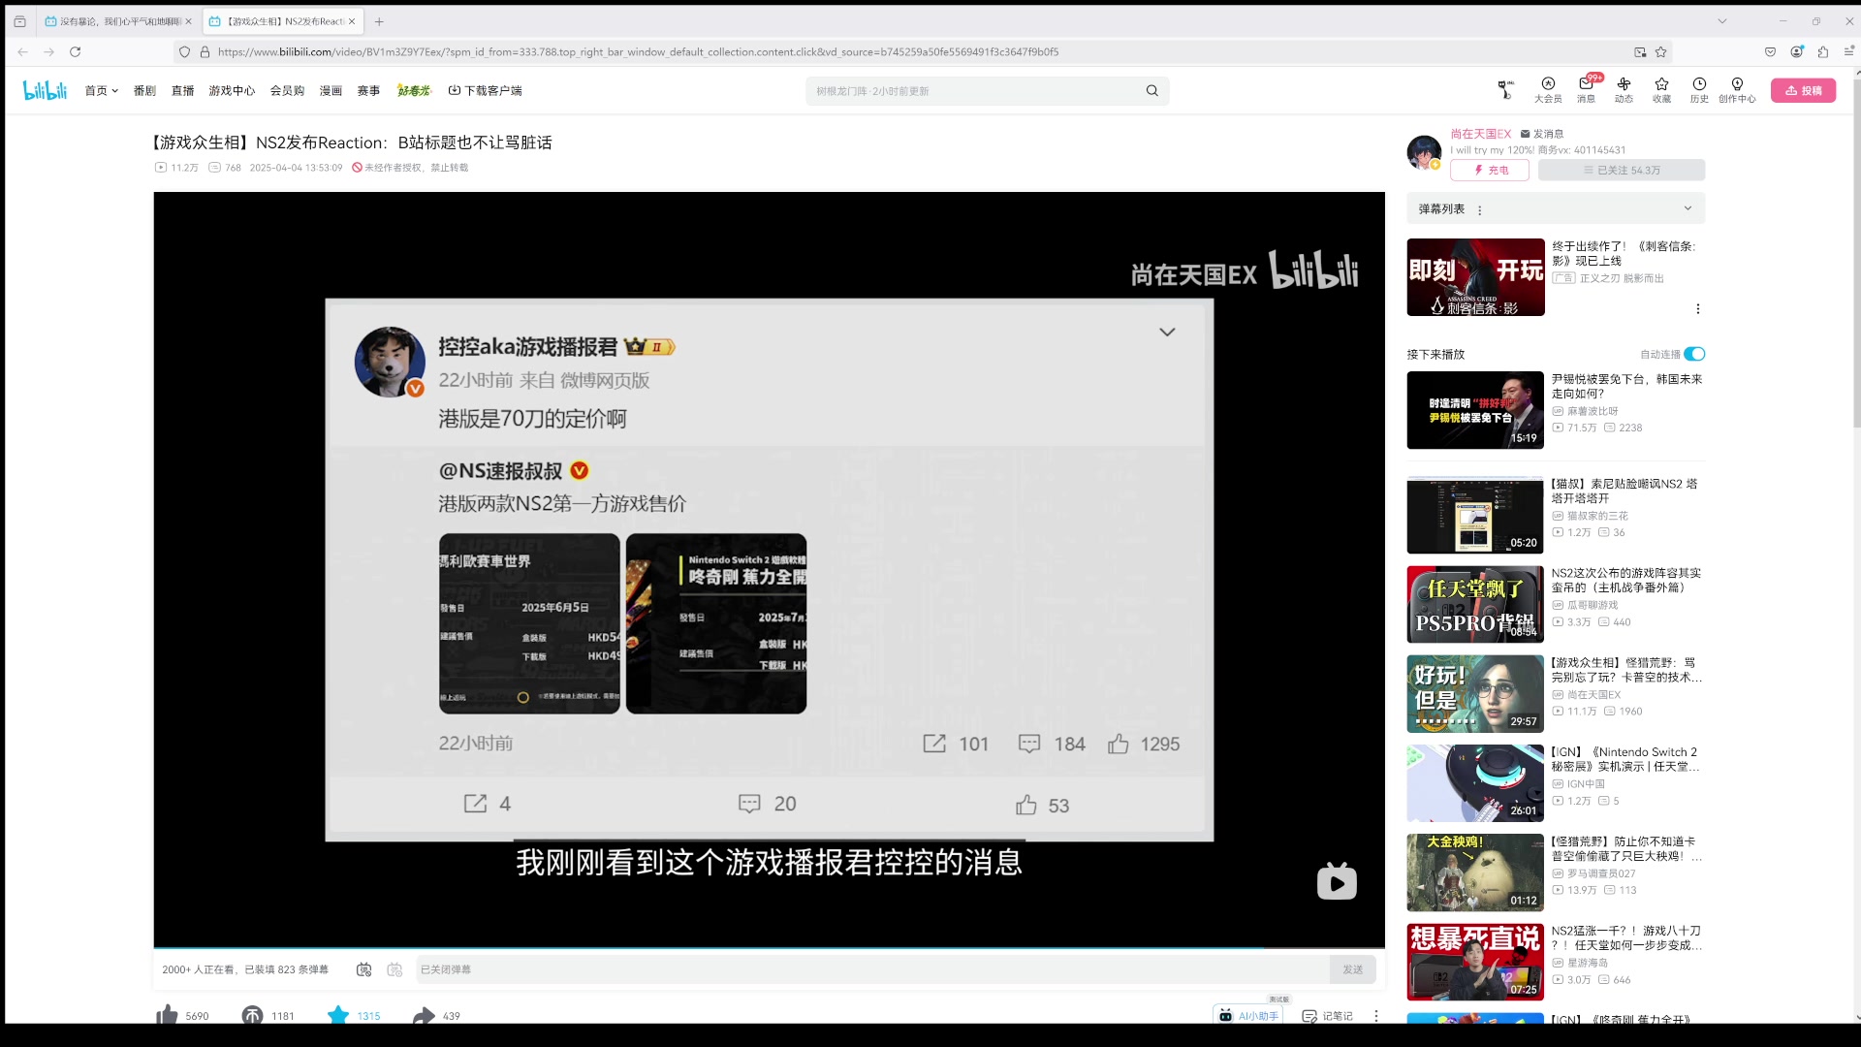
Task: Open the 直播 nav item
Action: [182, 90]
